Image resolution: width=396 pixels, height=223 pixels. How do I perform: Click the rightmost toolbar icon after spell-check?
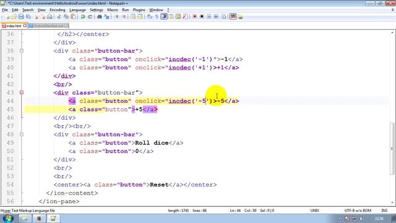click(240, 17)
